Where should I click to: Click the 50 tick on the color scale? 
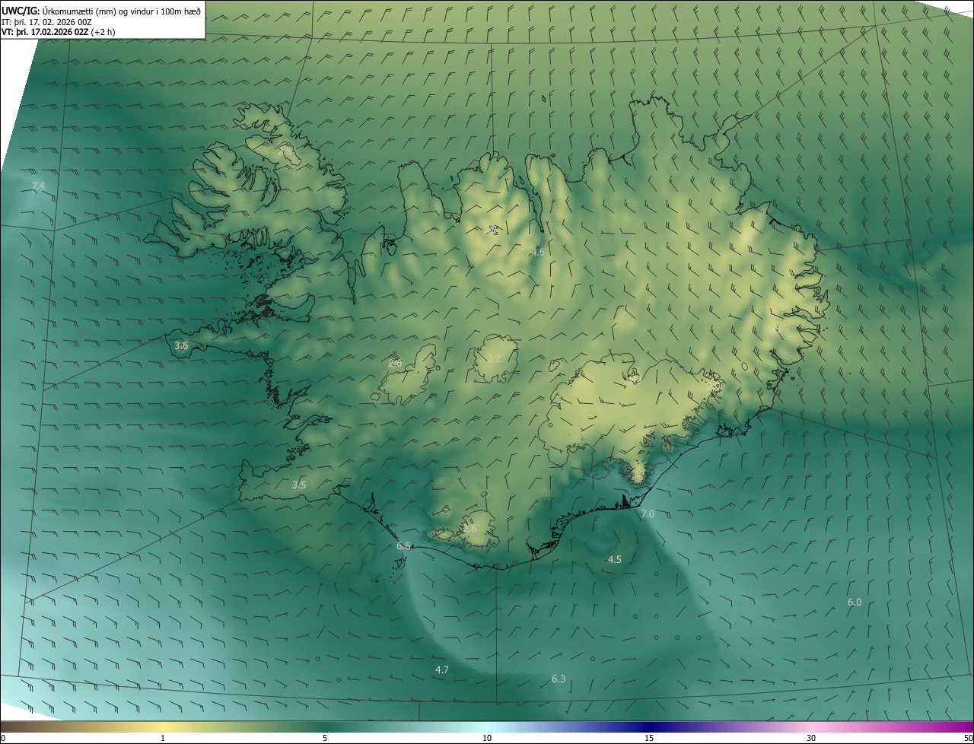(x=968, y=739)
